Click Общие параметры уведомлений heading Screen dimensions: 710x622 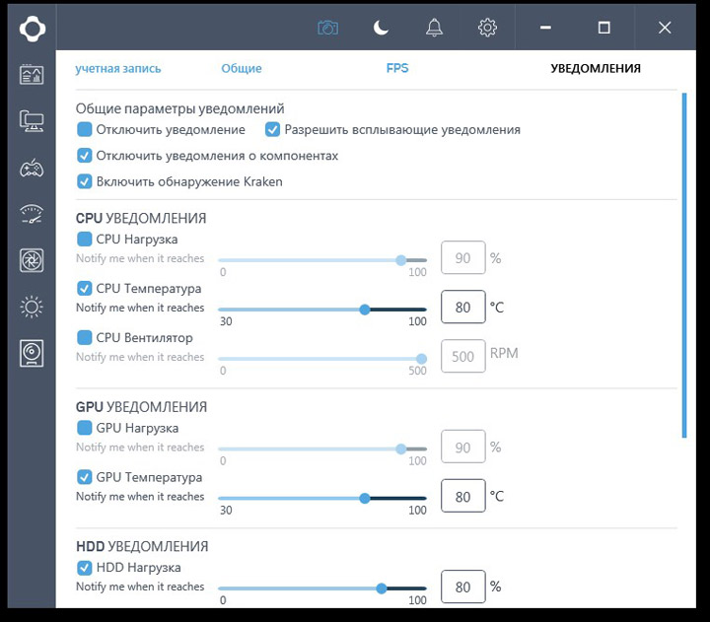coord(179,108)
